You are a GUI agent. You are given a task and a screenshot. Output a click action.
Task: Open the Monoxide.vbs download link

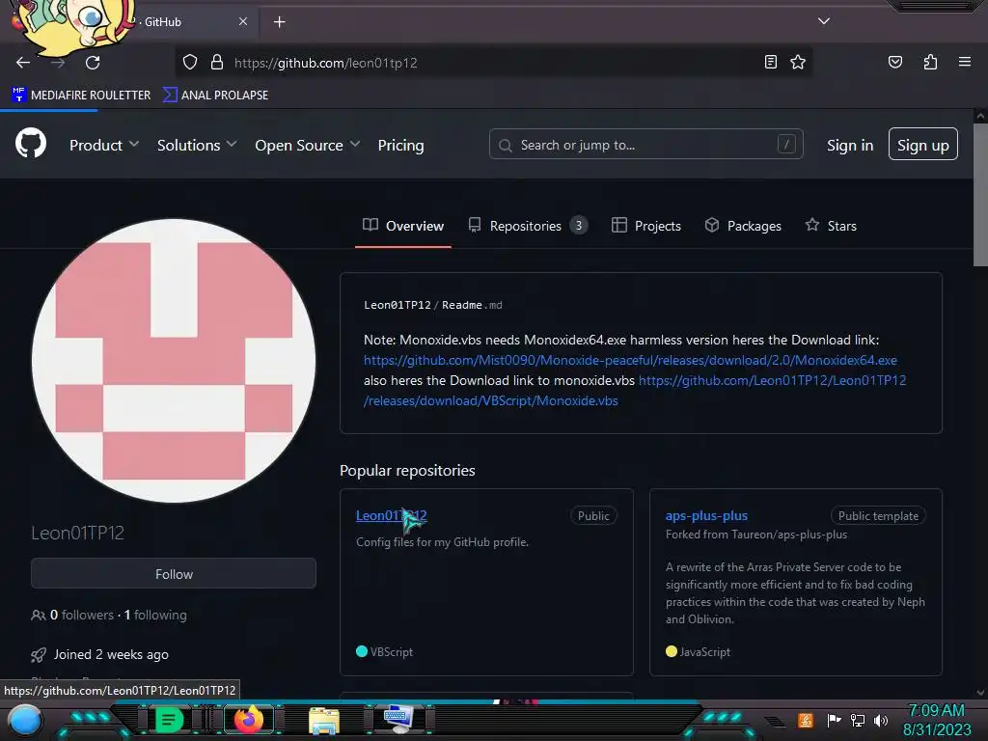tap(772, 380)
